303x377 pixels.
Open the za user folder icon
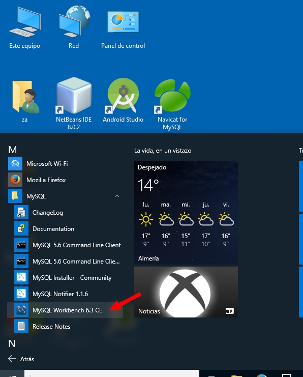point(25,101)
